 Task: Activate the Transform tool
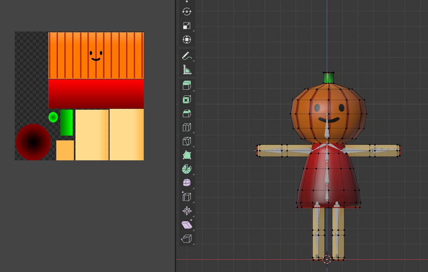point(187,39)
